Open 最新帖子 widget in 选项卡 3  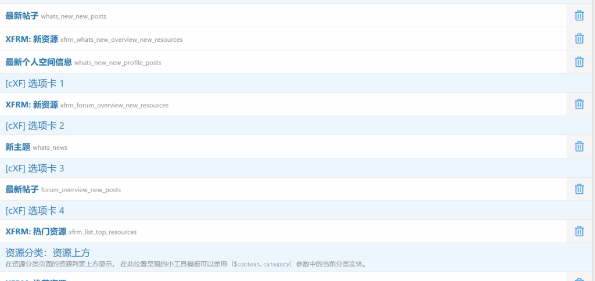[x=22, y=189]
